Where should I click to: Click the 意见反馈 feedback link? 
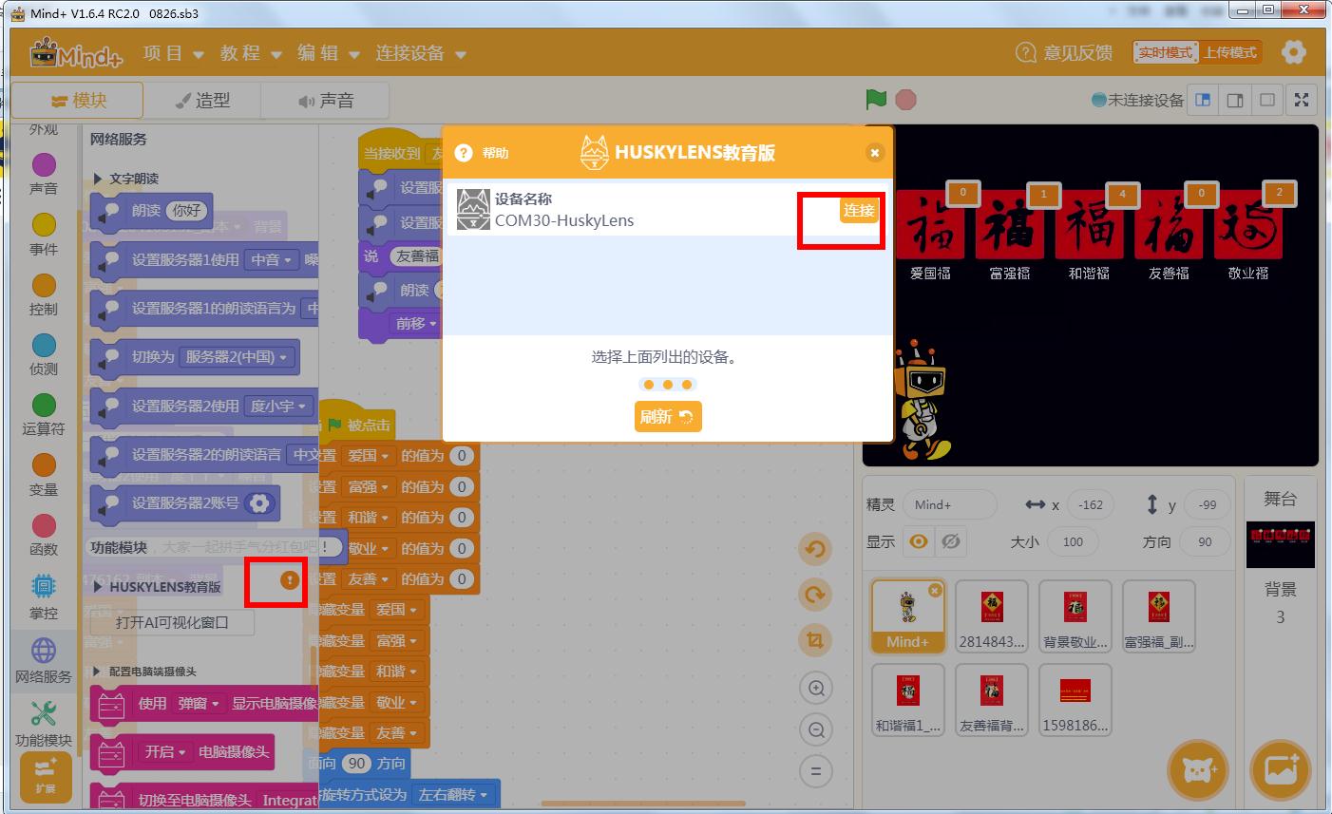pos(1064,52)
